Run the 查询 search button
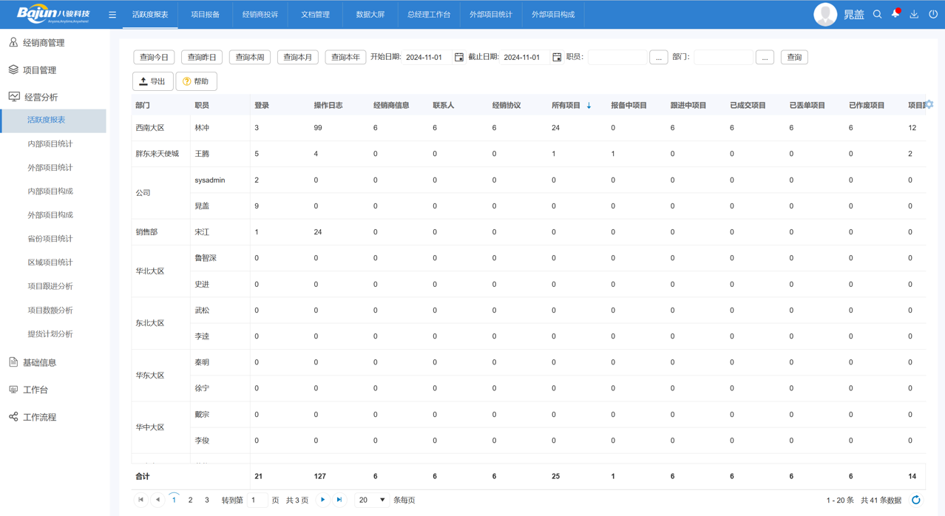The height and width of the screenshot is (516, 945). coord(793,56)
